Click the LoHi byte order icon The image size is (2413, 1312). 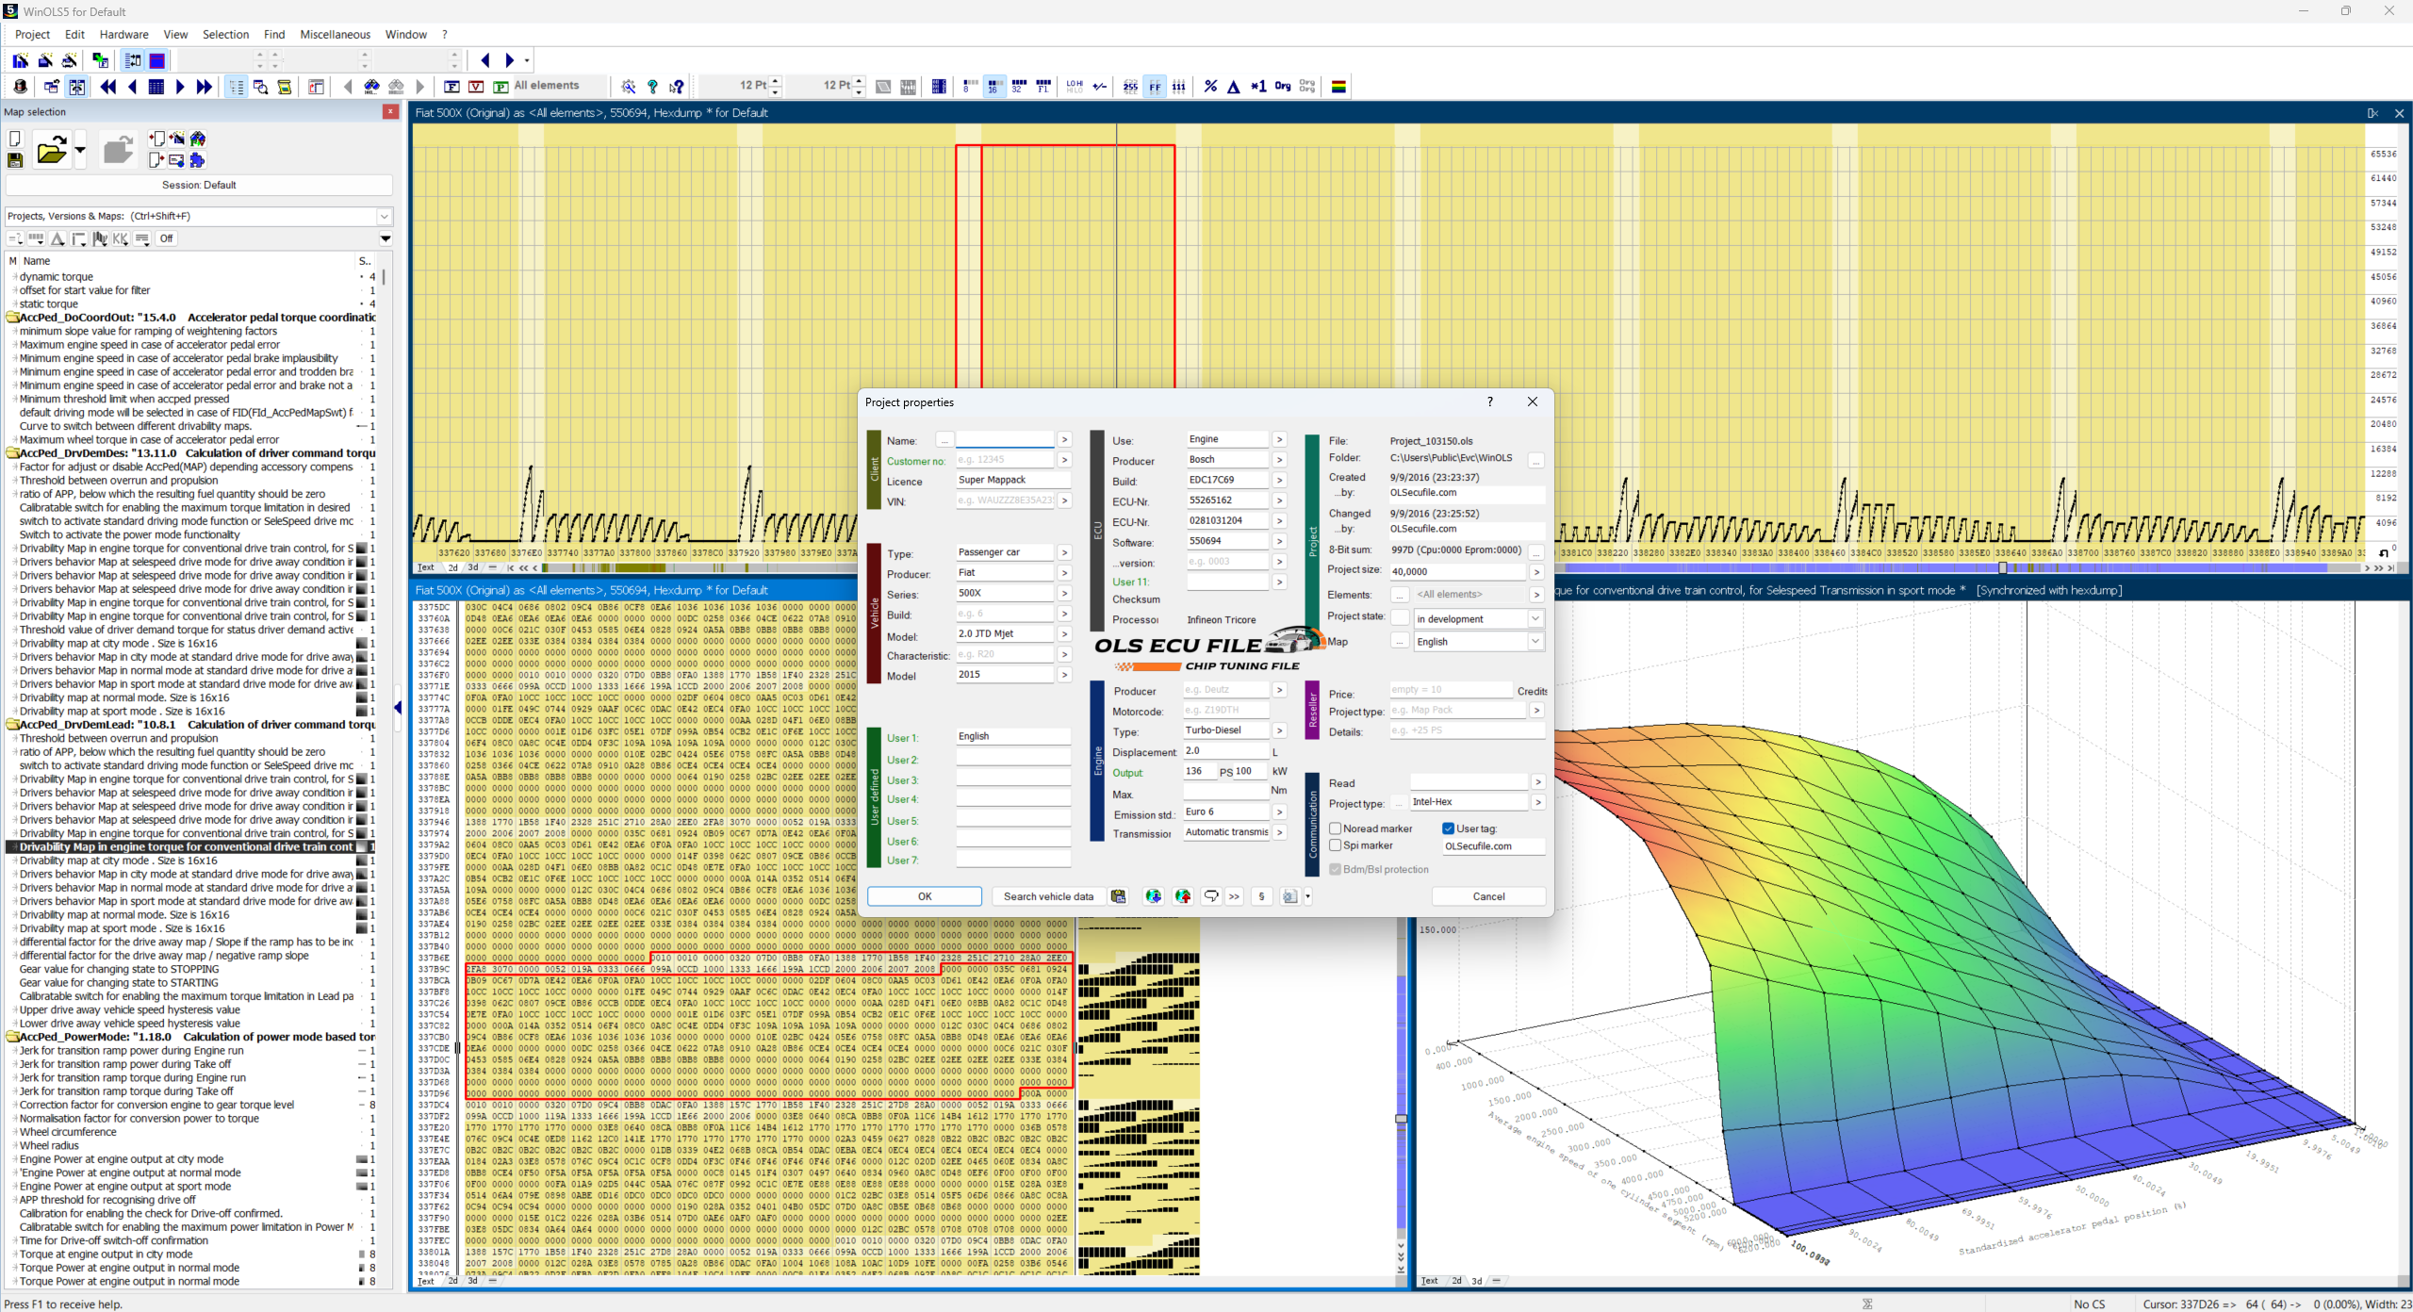coord(1075,87)
